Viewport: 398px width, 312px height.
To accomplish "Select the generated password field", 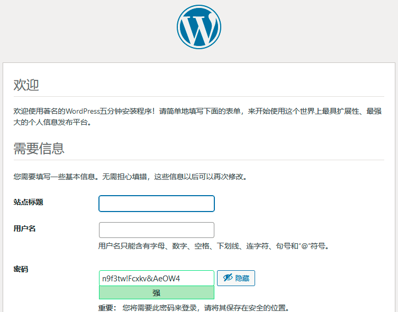I will [x=157, y=278].
